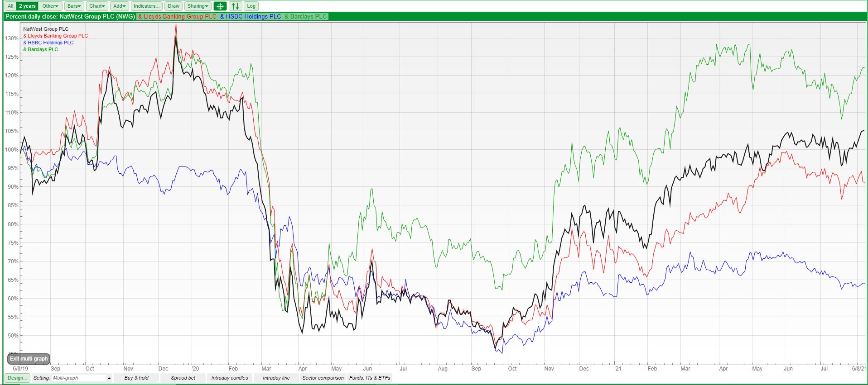Switch to the Intraday line setting
Viewport: 868px width, 385px height.
(276, 378)
